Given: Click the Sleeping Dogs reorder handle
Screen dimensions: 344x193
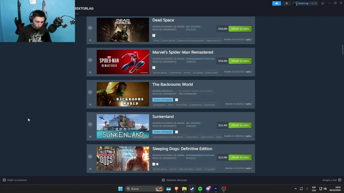Looking at the screenshot, I should pos(90,157).
